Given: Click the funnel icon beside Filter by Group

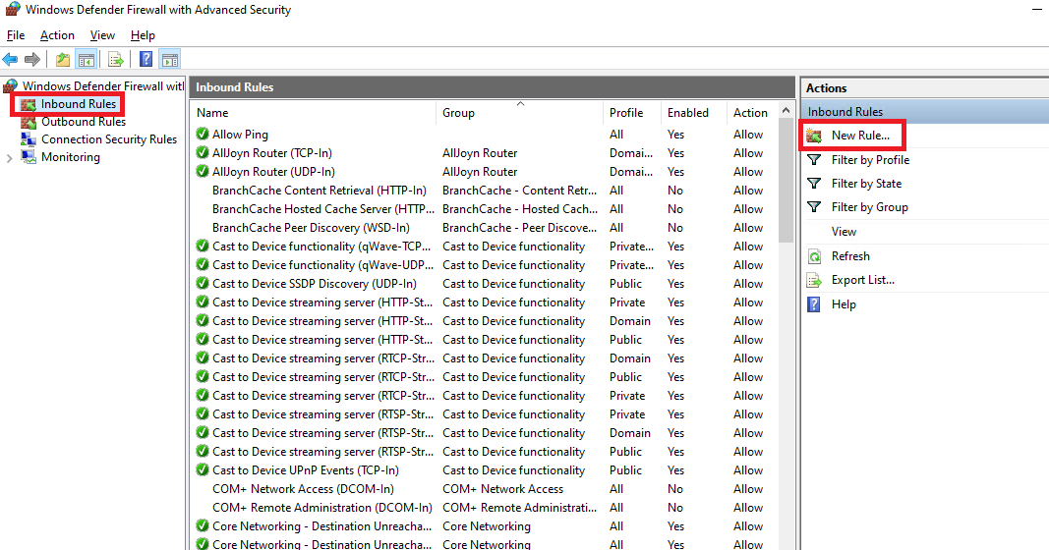Looking at the screenshot, I should pyautogui.click(x=814, y=207).
